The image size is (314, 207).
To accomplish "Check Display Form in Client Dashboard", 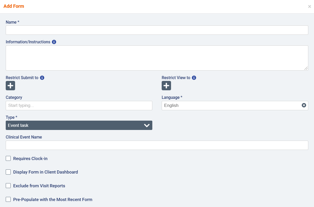I will 8,172.
